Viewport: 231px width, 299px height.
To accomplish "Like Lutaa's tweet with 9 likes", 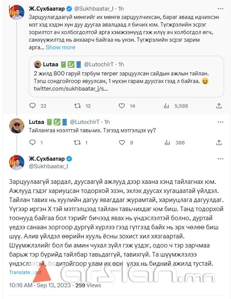I will pos(122,143).
